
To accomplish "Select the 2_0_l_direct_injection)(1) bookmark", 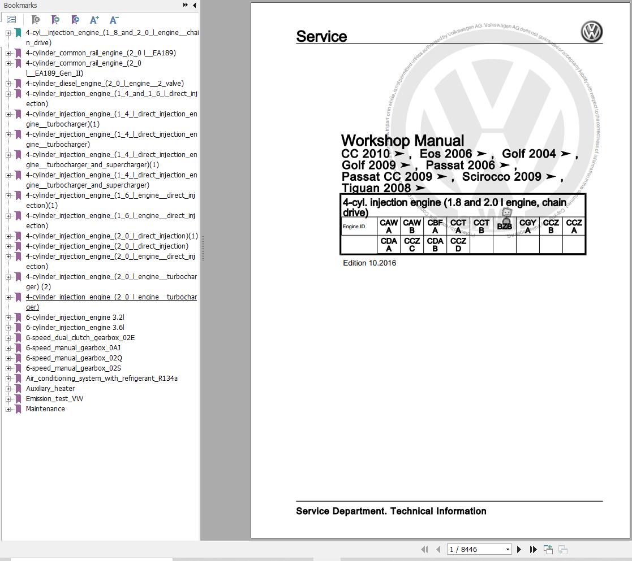I will coord(111,236).
